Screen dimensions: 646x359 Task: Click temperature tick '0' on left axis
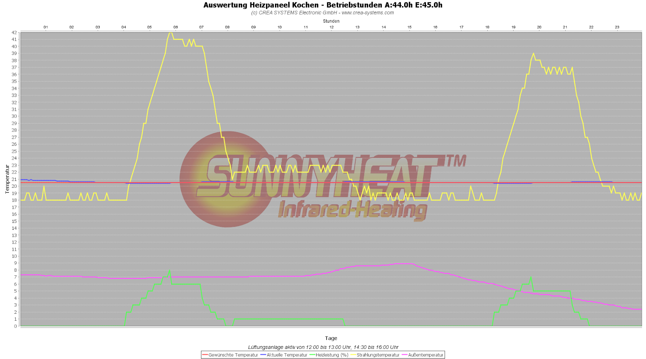tap(15, 326)
